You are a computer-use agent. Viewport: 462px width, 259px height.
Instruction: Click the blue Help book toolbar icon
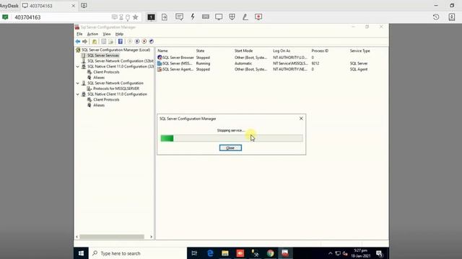pos(121,42)
